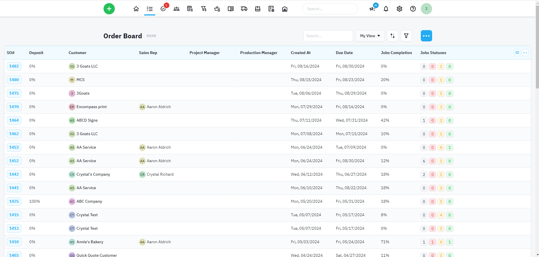Click the notifications bell

pyautogui.click(x=386, y=9)
